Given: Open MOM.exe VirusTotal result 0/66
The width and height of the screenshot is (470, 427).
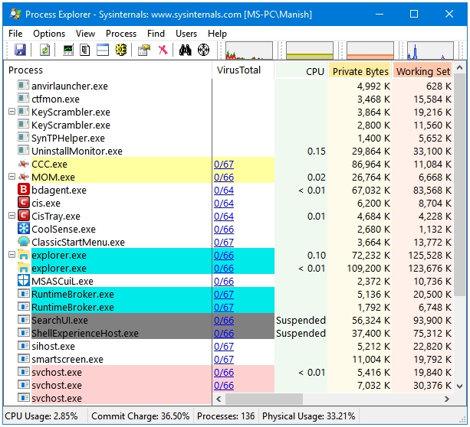Looking at the screenshot, I should (x=224, y=177).
